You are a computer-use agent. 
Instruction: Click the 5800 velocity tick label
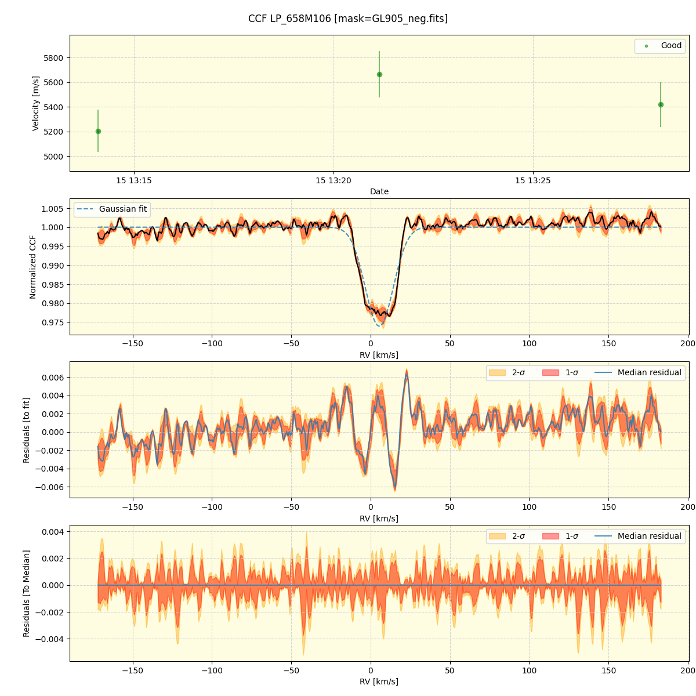[55, 58]
